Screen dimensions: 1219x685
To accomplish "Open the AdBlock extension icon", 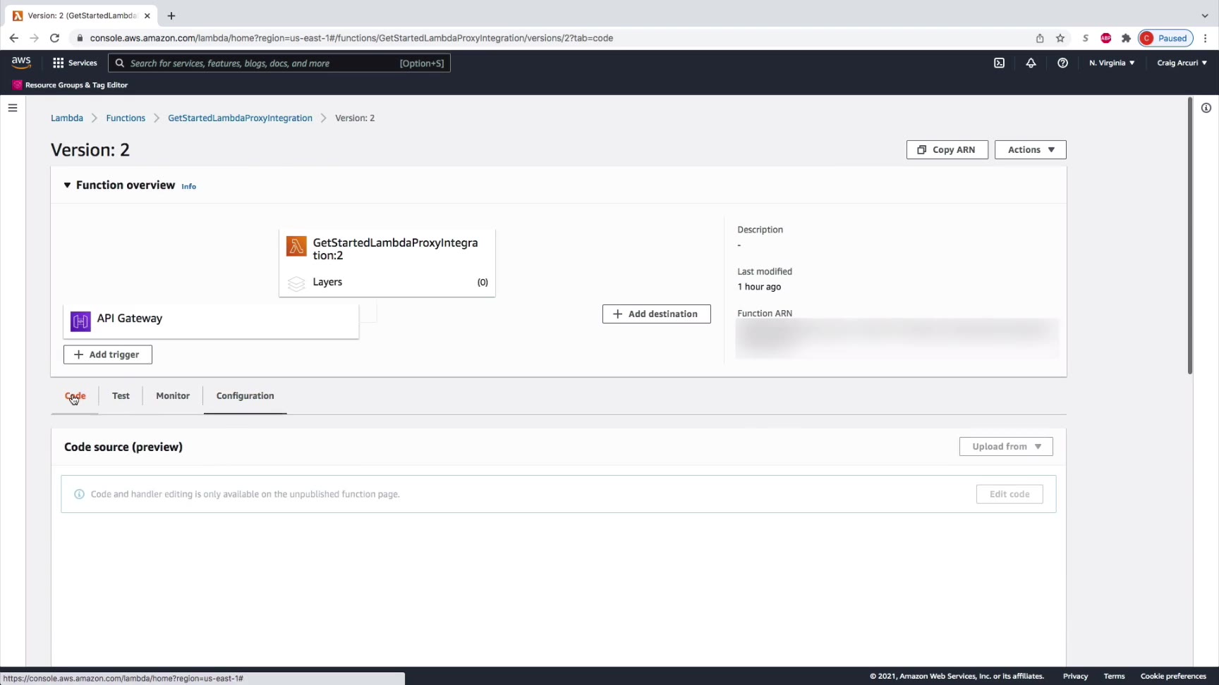I will 1106,38.
